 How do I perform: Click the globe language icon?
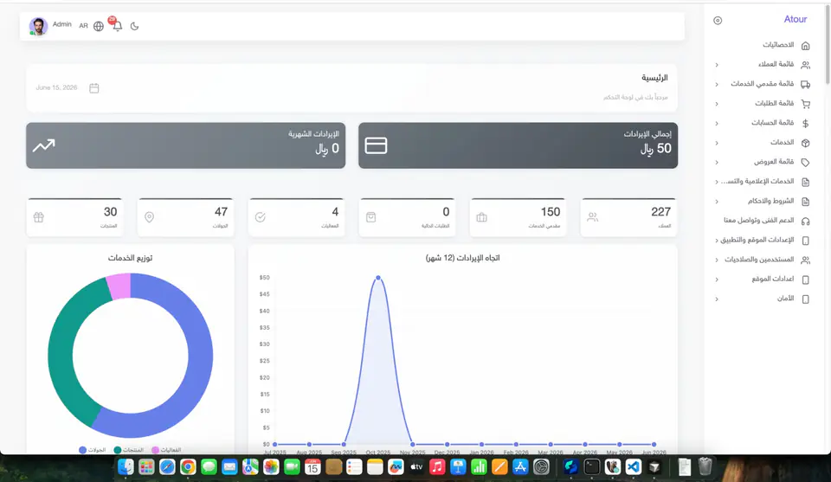(x=99, y=26)
